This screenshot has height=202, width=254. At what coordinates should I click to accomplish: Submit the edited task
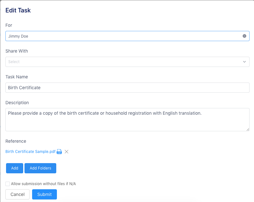tap(45, 194)
